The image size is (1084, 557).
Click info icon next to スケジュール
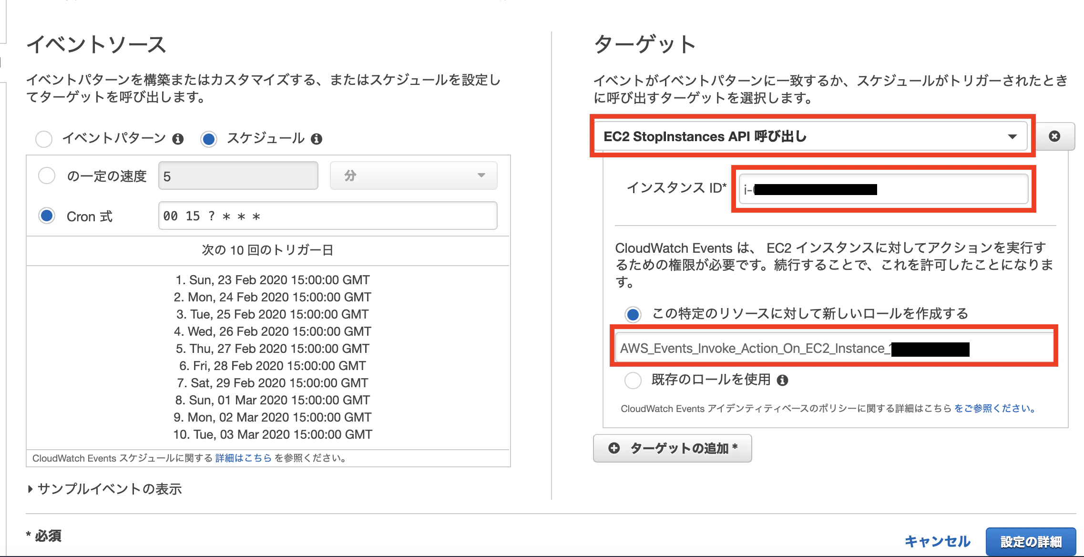pos(317,139)
